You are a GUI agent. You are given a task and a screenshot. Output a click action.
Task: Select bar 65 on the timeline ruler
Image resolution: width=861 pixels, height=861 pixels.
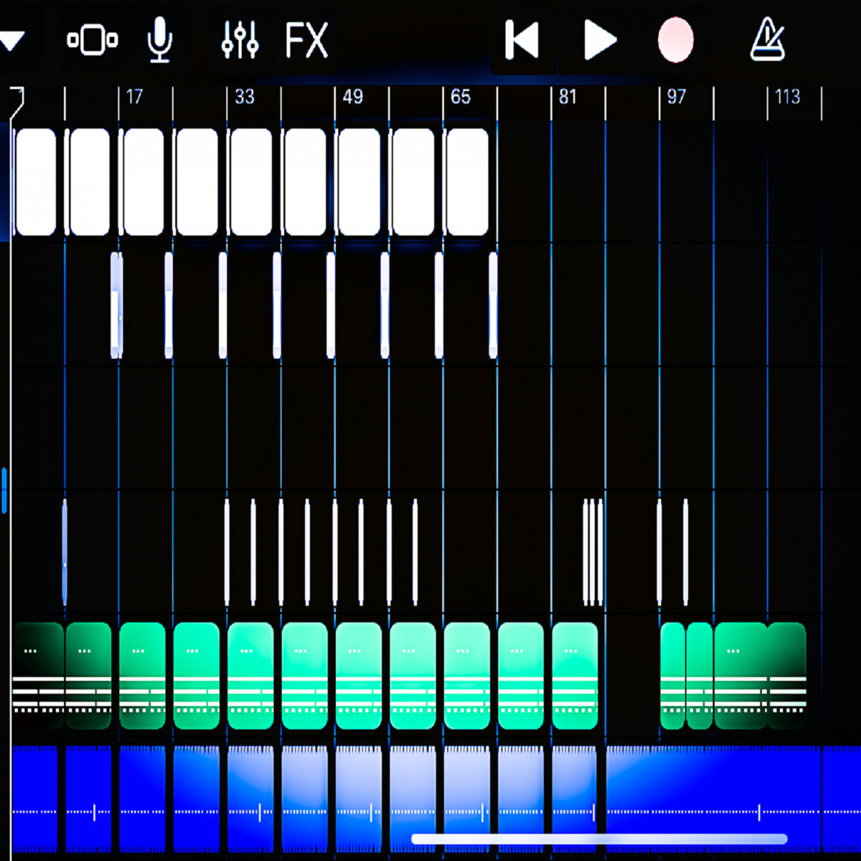461,97
